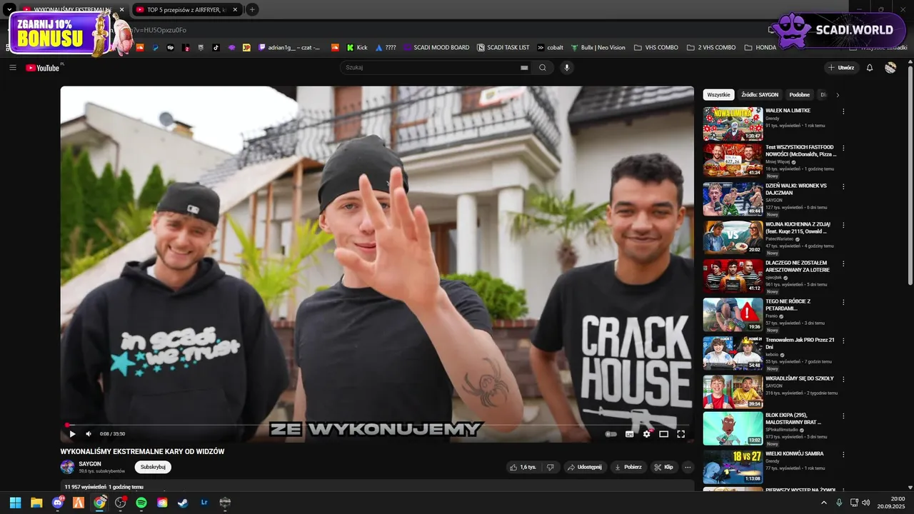The width and height of the screenshot is (914, 514).
Task: Play the video
Action: tap(72, 433)
